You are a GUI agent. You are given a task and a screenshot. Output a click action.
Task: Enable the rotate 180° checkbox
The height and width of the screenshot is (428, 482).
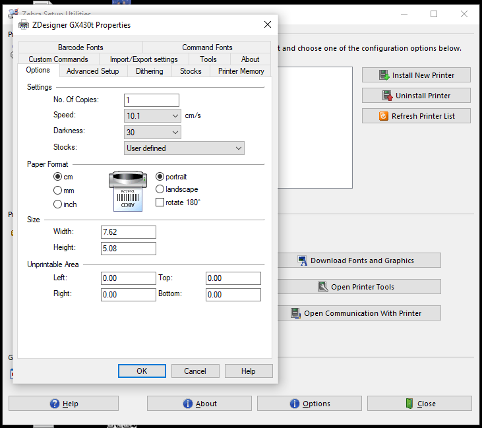point(160,202)
